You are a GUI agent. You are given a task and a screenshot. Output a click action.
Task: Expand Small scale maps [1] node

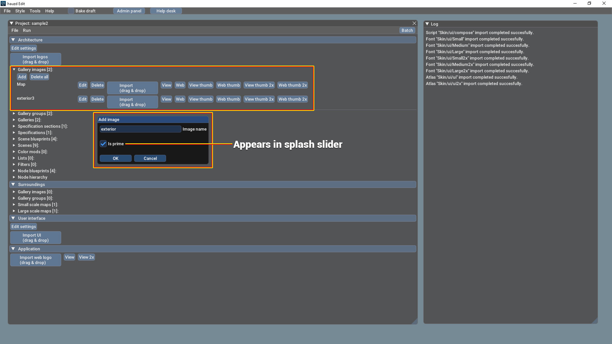coord(14,204)
